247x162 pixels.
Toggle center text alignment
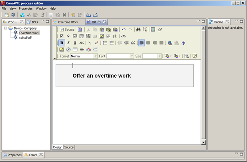(148, 43)
